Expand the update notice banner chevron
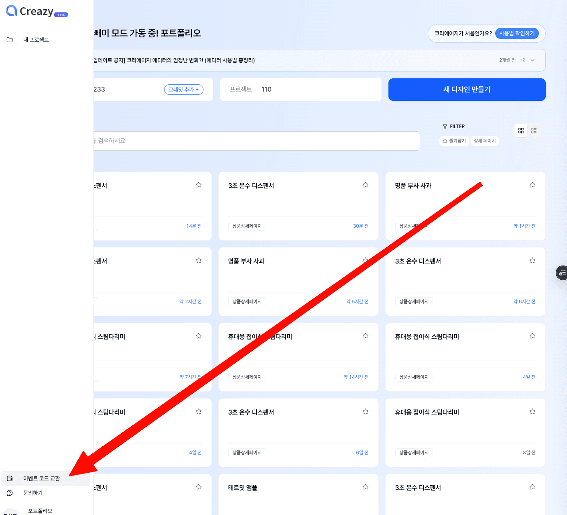This screenshot has width=567, height=515. (532, 60)
